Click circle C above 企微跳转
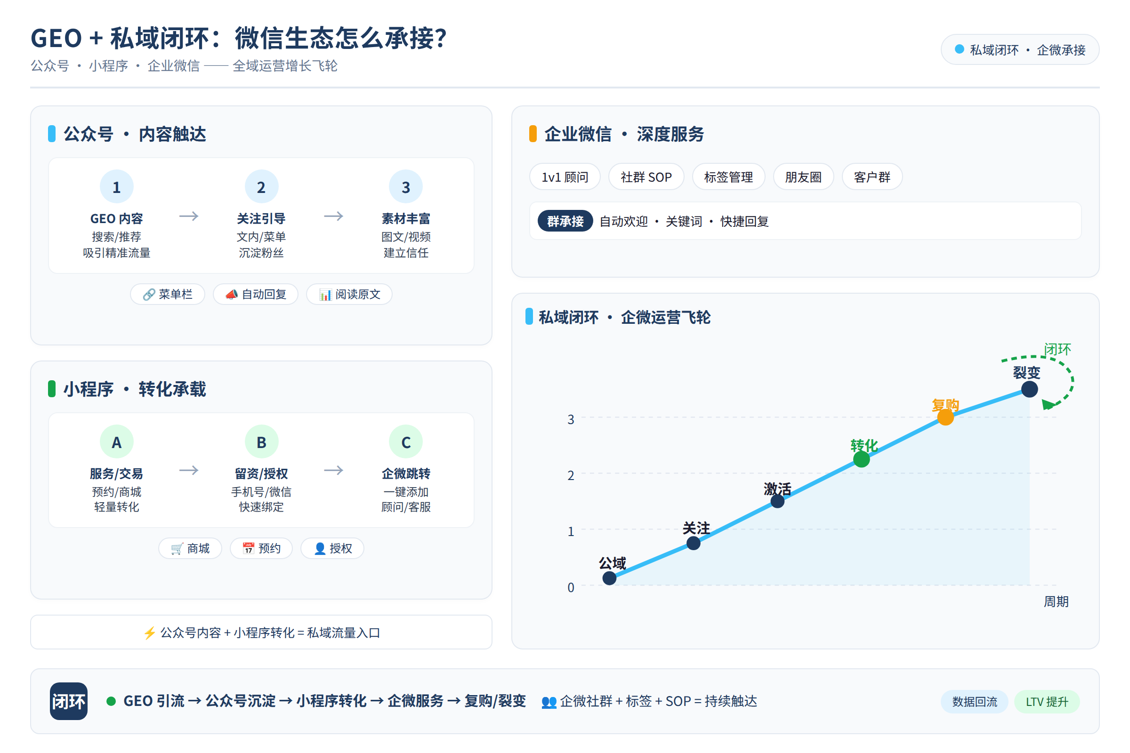Viewport: 1130px width, 753px height. [406, 442]
